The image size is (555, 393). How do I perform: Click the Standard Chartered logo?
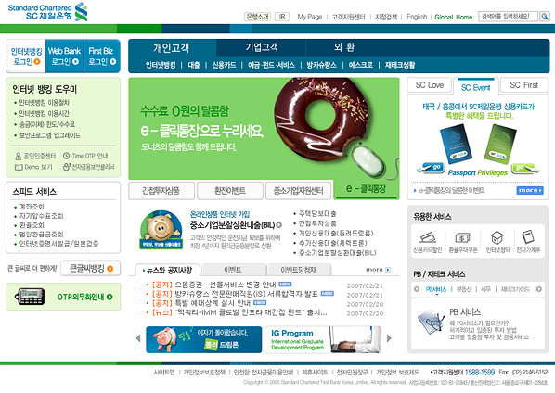point(47,12)
